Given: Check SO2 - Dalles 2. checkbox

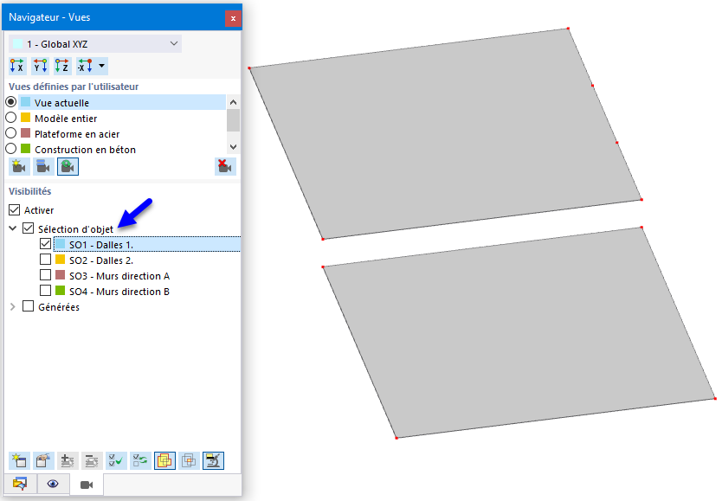Looking at the screenshot, I should point(45,260).
